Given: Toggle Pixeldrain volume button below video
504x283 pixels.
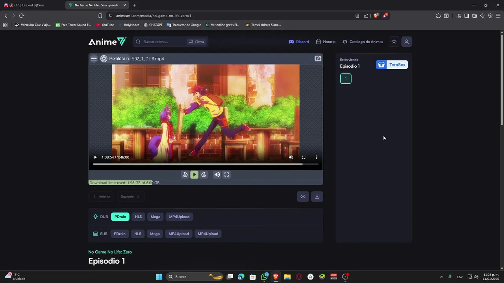Looking at the screenshot, I should point(217,175).
